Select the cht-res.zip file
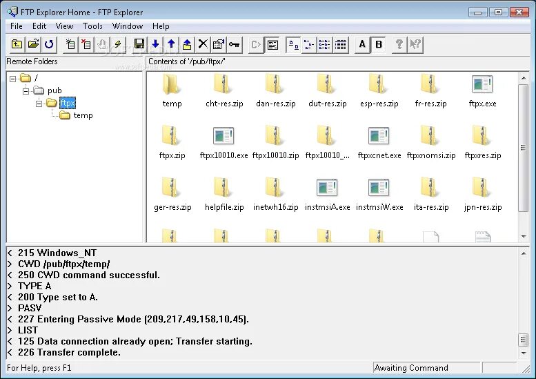Screen dimensions: 536x379 (x=224, y=92)
